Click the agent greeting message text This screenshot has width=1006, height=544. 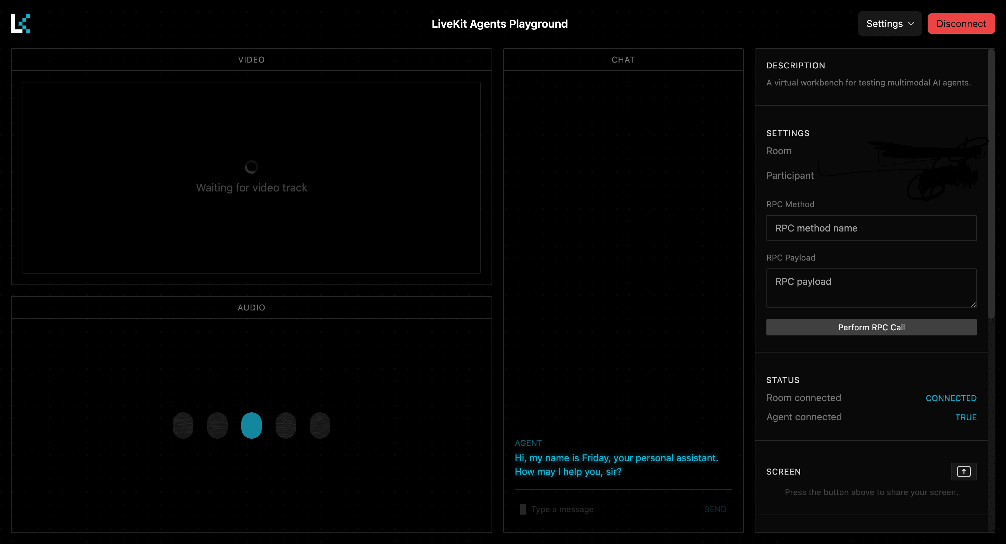(616, 465)
